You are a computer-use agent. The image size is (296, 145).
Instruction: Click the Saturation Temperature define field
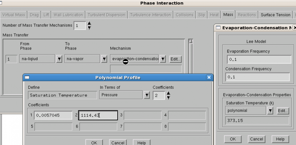pos(62,95)
